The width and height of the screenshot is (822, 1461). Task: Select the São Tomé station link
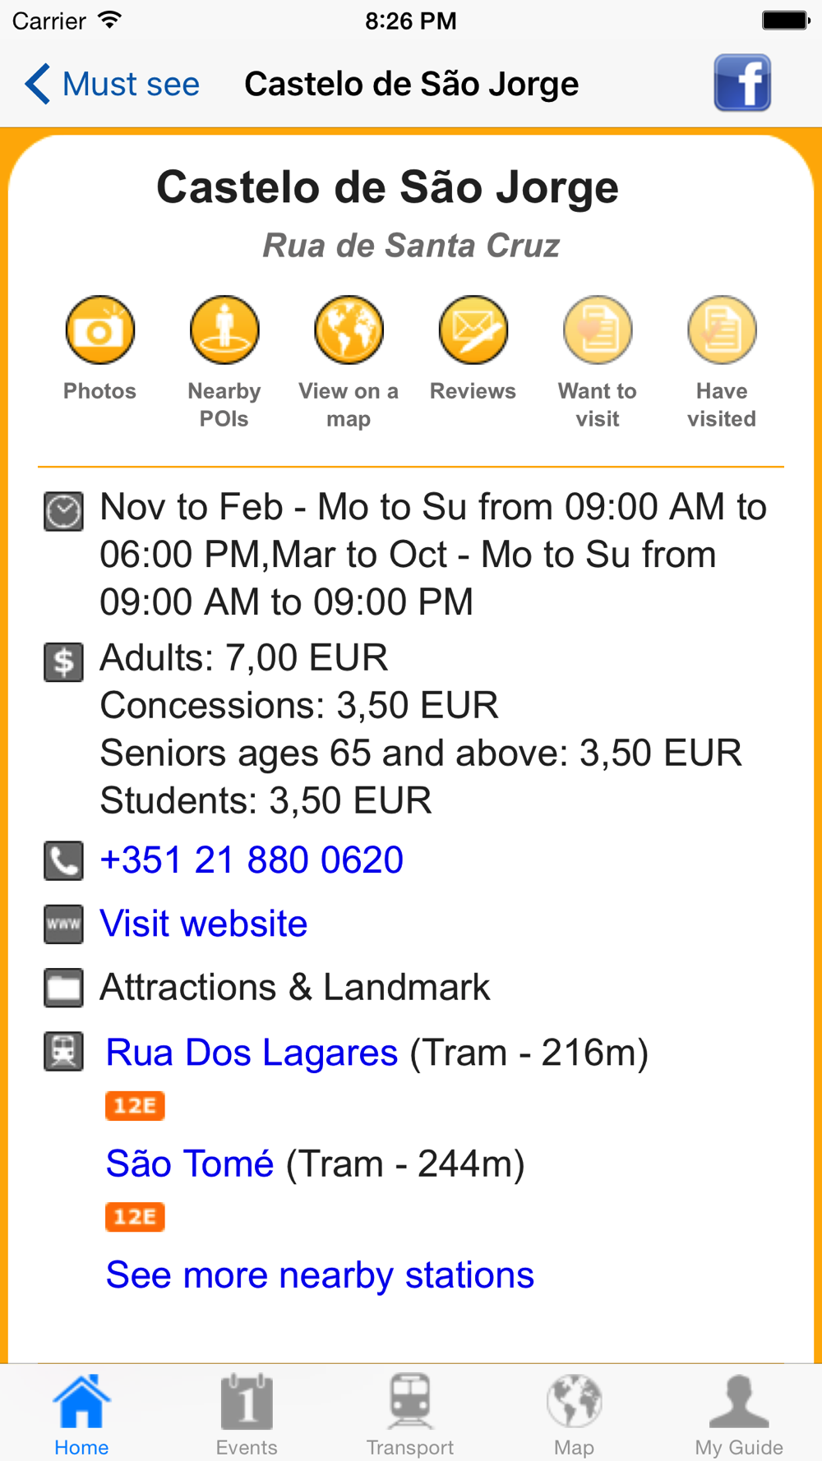click(x=190, y=1164)
